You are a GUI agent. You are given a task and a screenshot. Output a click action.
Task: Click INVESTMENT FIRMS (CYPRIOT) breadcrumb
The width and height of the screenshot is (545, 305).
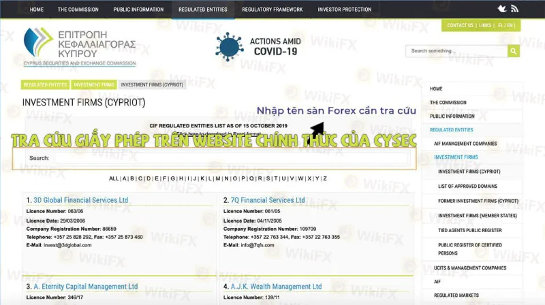coord(152,85)
